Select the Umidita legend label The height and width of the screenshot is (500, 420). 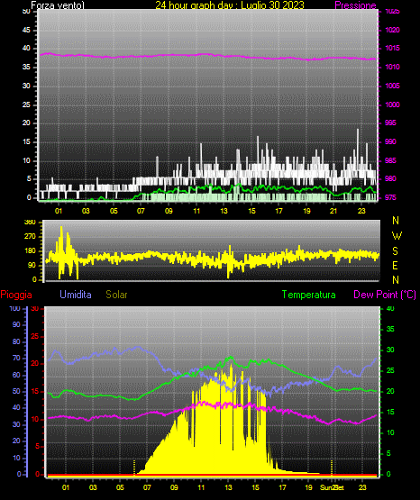[76, 295]
